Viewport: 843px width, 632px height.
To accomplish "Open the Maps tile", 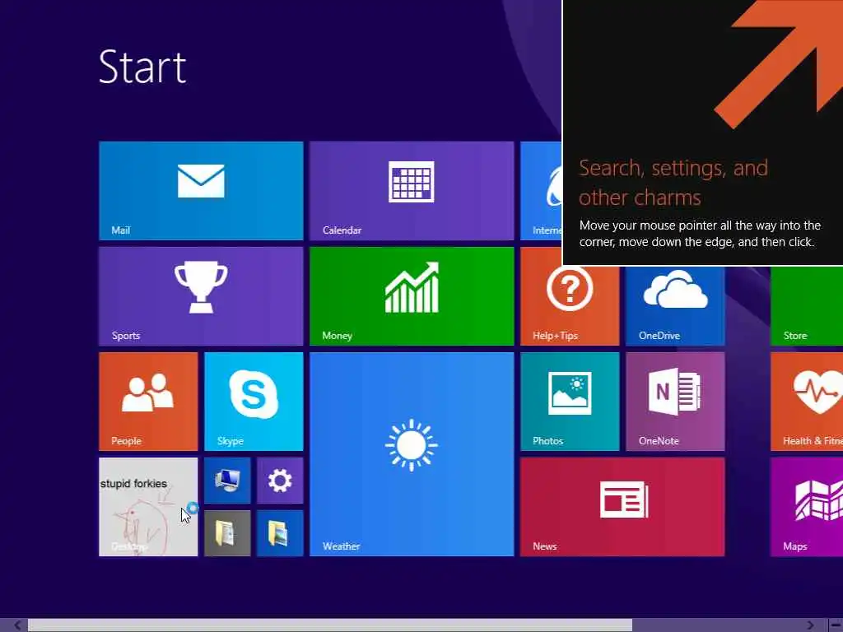I will (x=807, y=507).
